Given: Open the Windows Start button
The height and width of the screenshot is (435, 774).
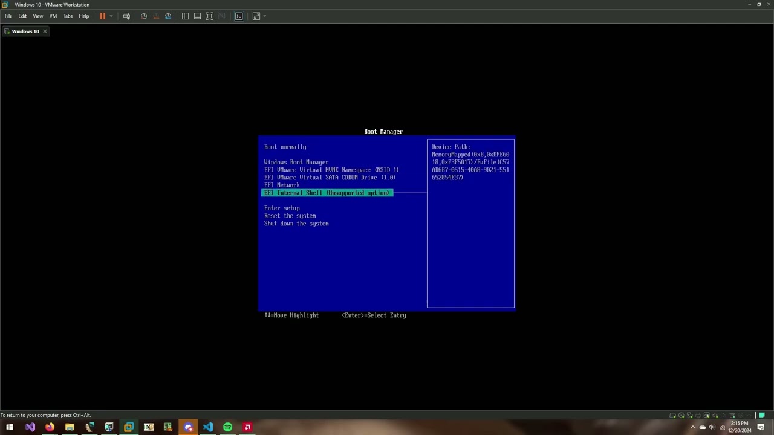Looking at the screenshot, I should [10, 427].
